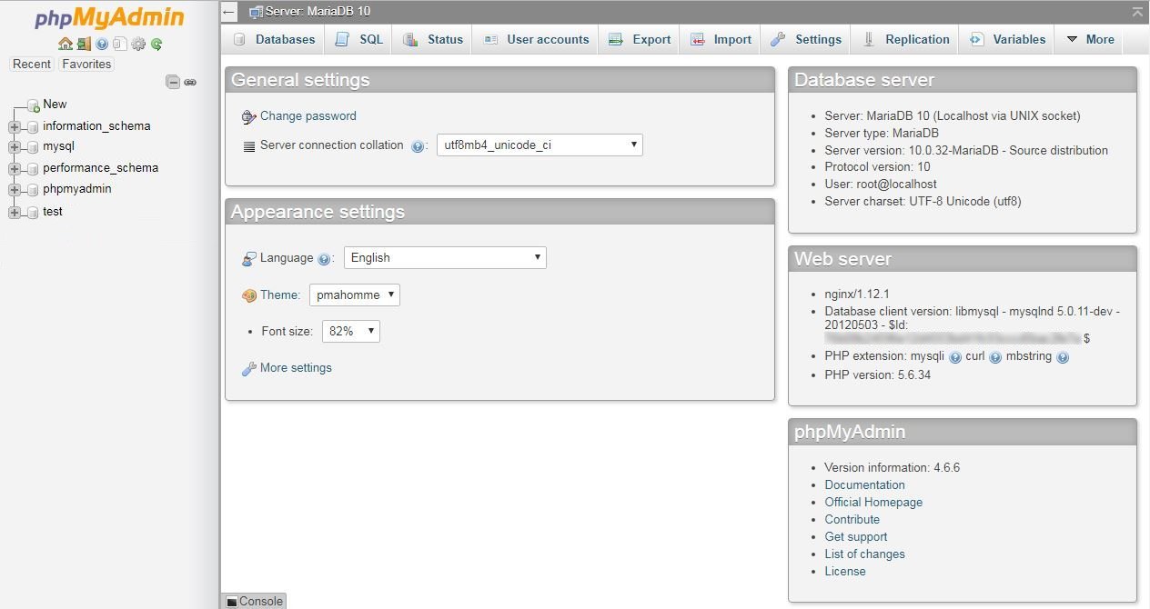Screen dimensions: 1150x609
Task: Expand the phpmyadmin tree node
Action: (x=15, y=190)
